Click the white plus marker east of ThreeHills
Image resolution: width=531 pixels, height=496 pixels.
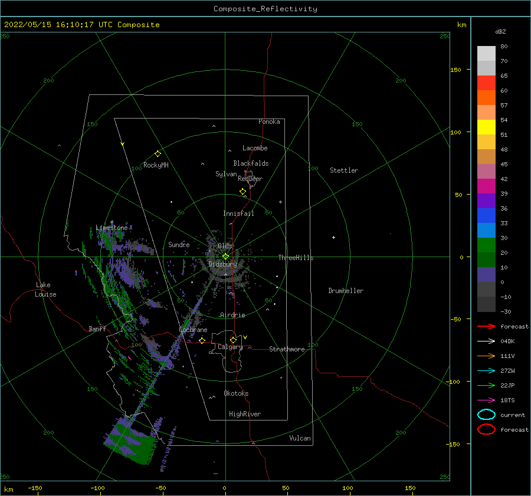333,237
